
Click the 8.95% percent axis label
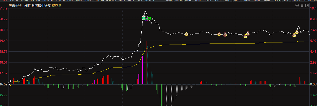[314, 19]
